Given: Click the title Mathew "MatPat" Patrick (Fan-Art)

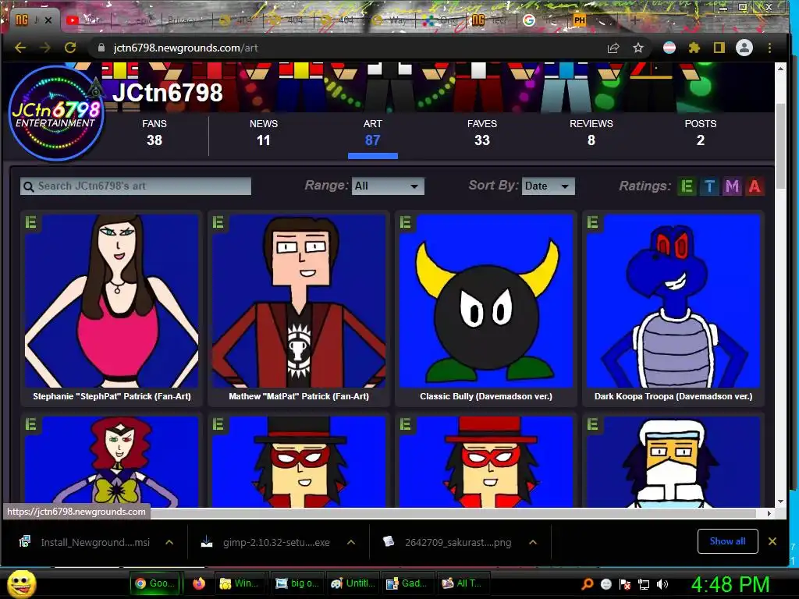Looking at the screenshot, I should point(299,396).
